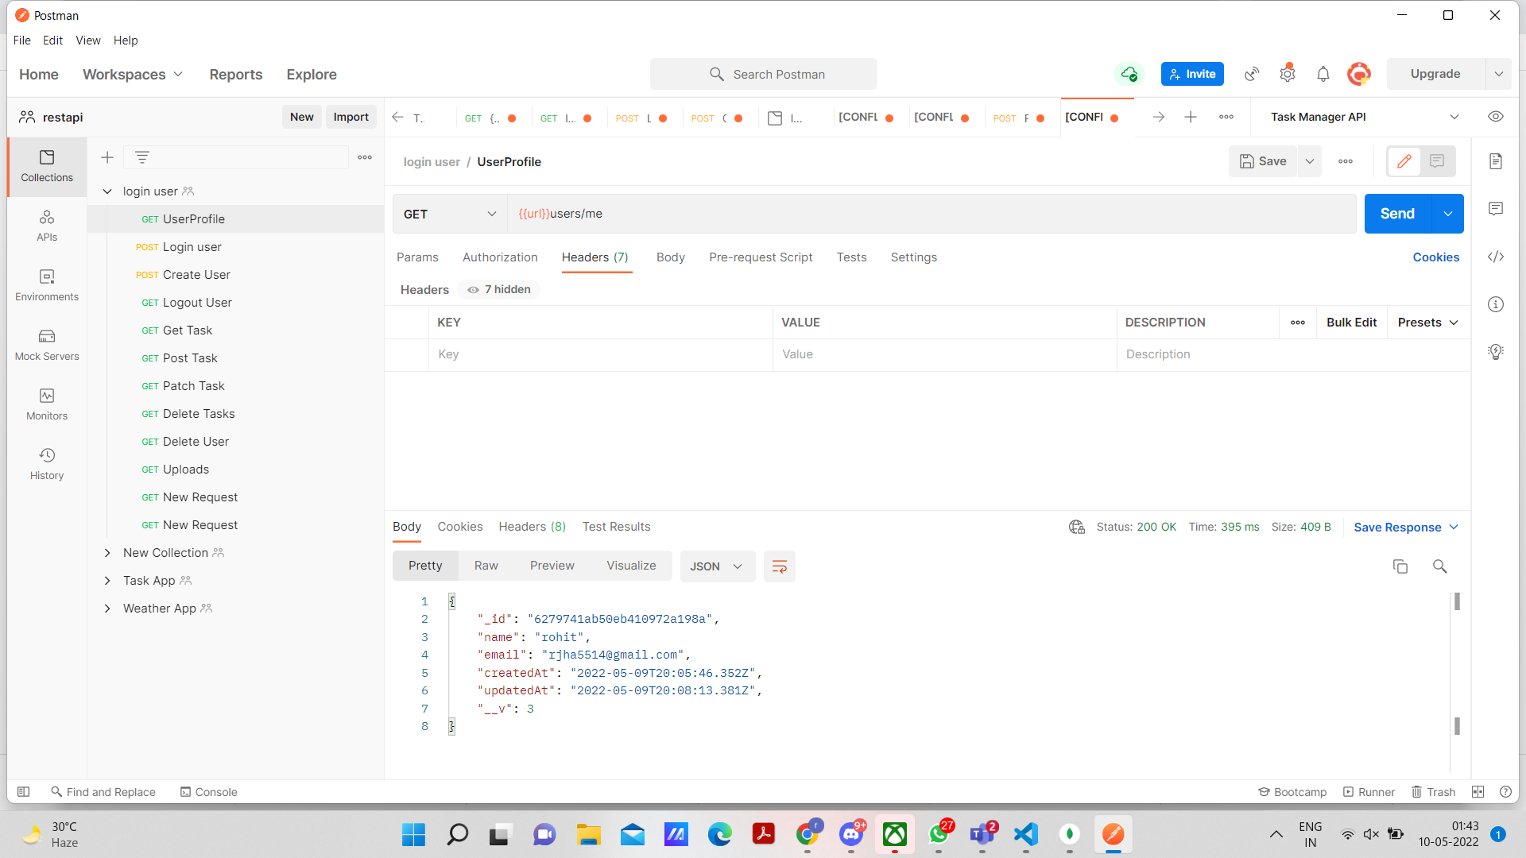The width and height of the screenshot is (1526, 858).
Task: Open the GET method dropdown
Action: point(450,214)
